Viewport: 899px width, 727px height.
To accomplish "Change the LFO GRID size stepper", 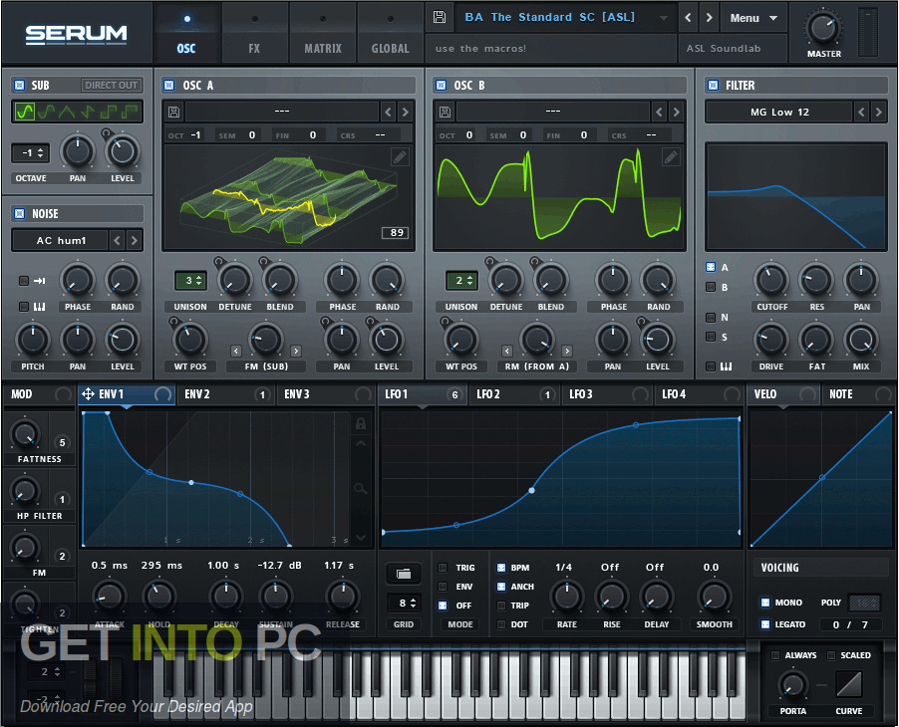I will point(406,604).
